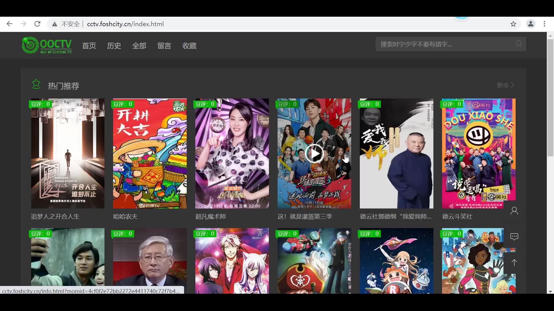This screenshot has height=311, width=554.
Task: Open title link 德云斗笑社
Action: tap(457, 216)
